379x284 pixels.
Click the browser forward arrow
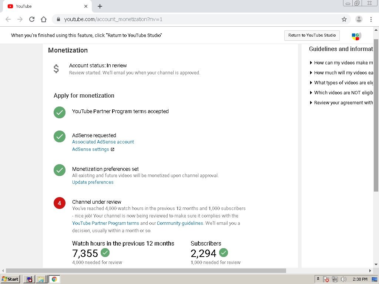(20, 19)
